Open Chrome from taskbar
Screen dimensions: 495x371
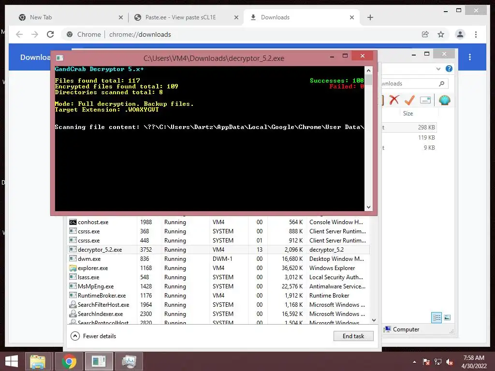(x=69, y=361)
